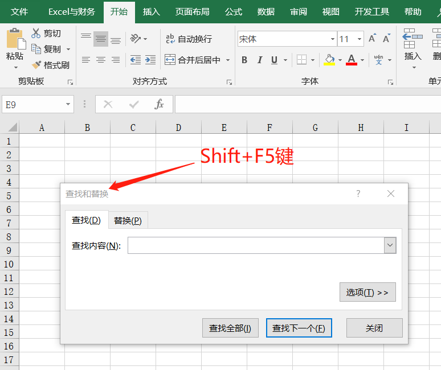Viewport: 441px width, 370px height.
Task: Open underline style dropdown arrow
Action: click(285, 60)
